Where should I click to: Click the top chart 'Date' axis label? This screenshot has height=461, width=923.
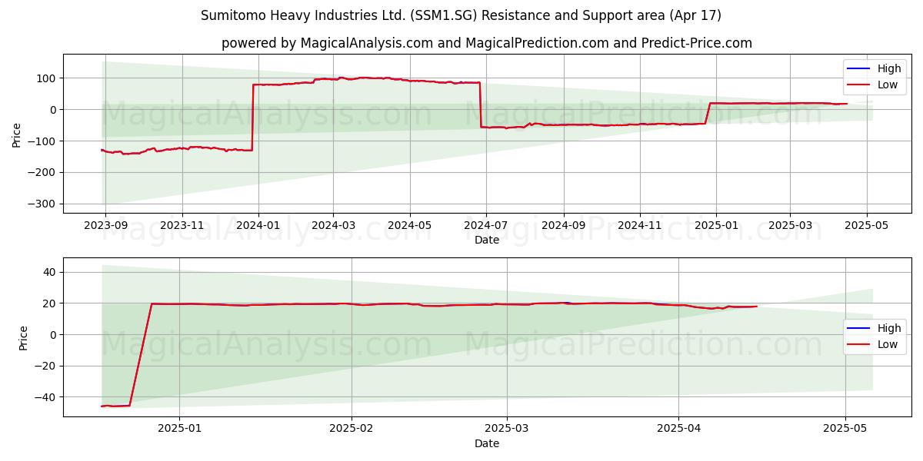pos(487,240)
